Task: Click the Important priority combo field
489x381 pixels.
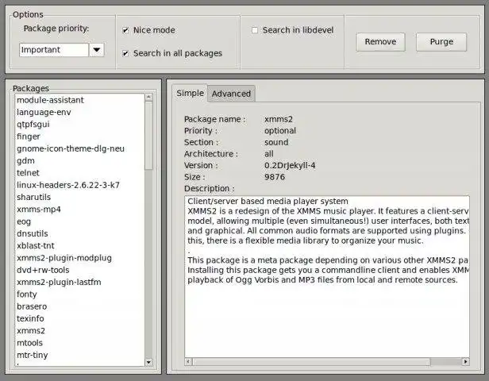Action: [x=54, y=50]
